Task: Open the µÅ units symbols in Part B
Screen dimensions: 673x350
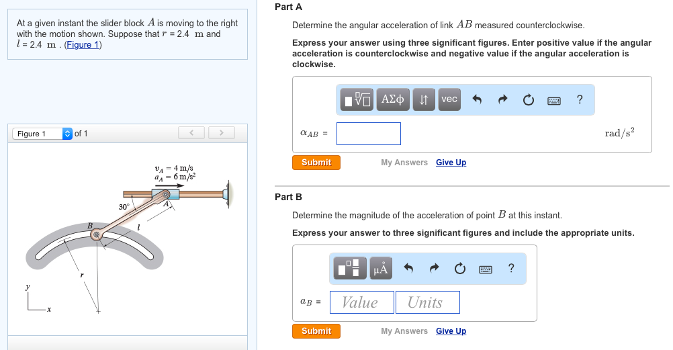Action: (380, 269)
